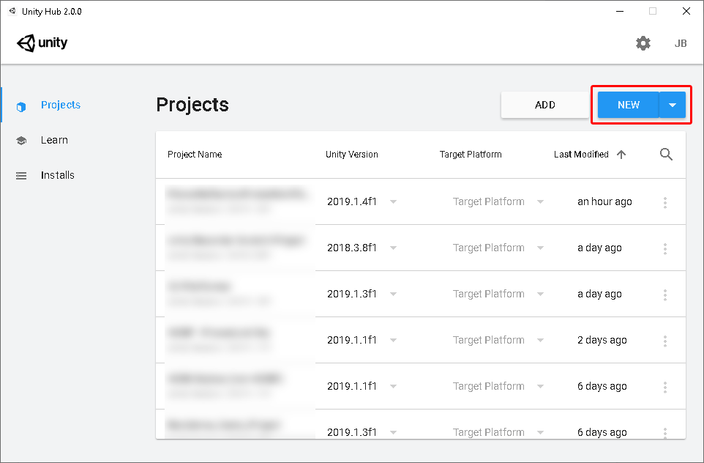This screenshot has width=704, height=463.
Task: Go to the Learn section
Action: tap(54, 140)
